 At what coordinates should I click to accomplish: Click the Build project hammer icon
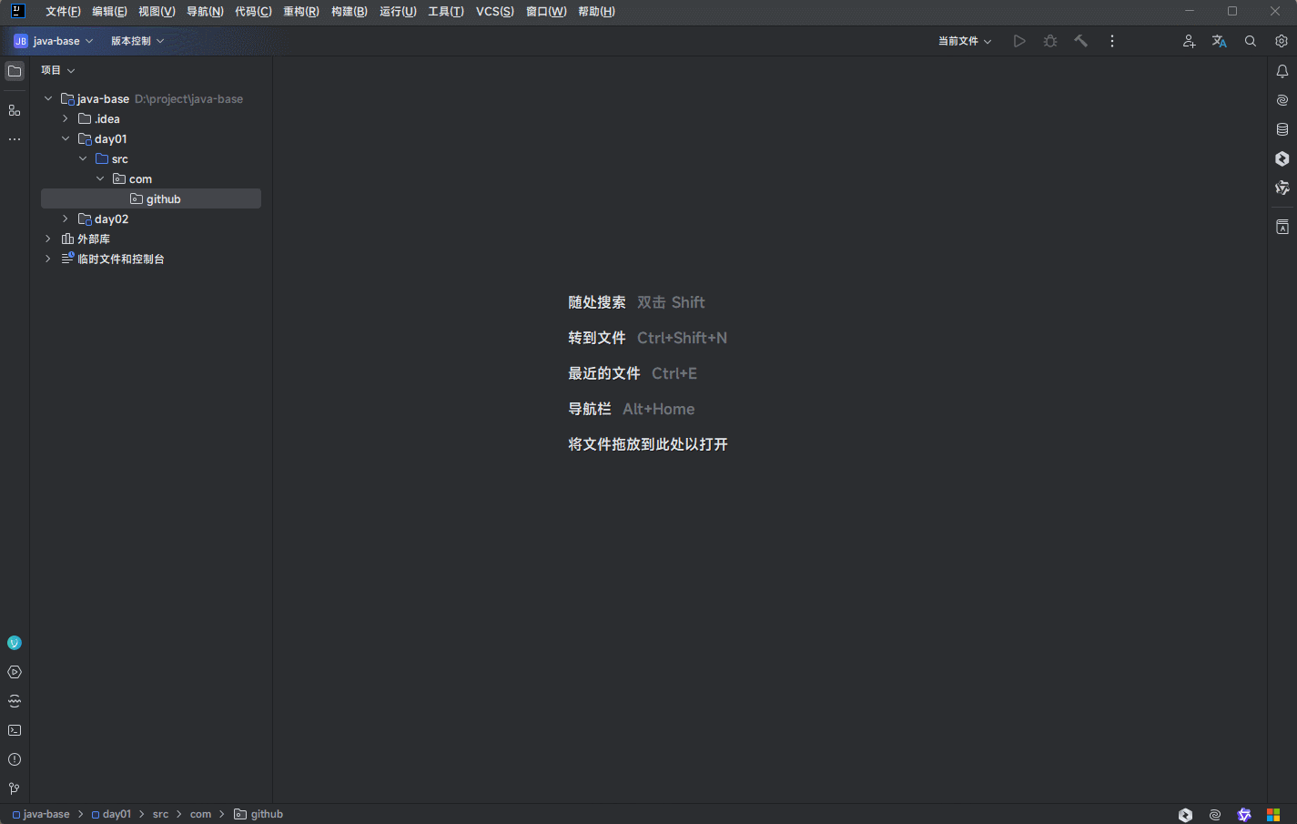[x=1080, y=41]
